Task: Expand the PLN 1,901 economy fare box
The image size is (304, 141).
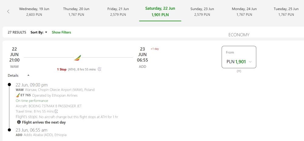Action: [x=239, y=57]
